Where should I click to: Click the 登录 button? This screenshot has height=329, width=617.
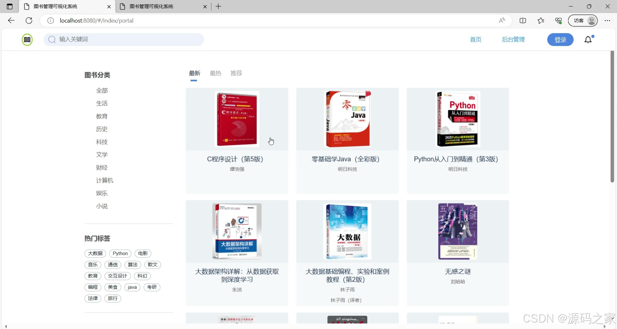pos(560,39)
